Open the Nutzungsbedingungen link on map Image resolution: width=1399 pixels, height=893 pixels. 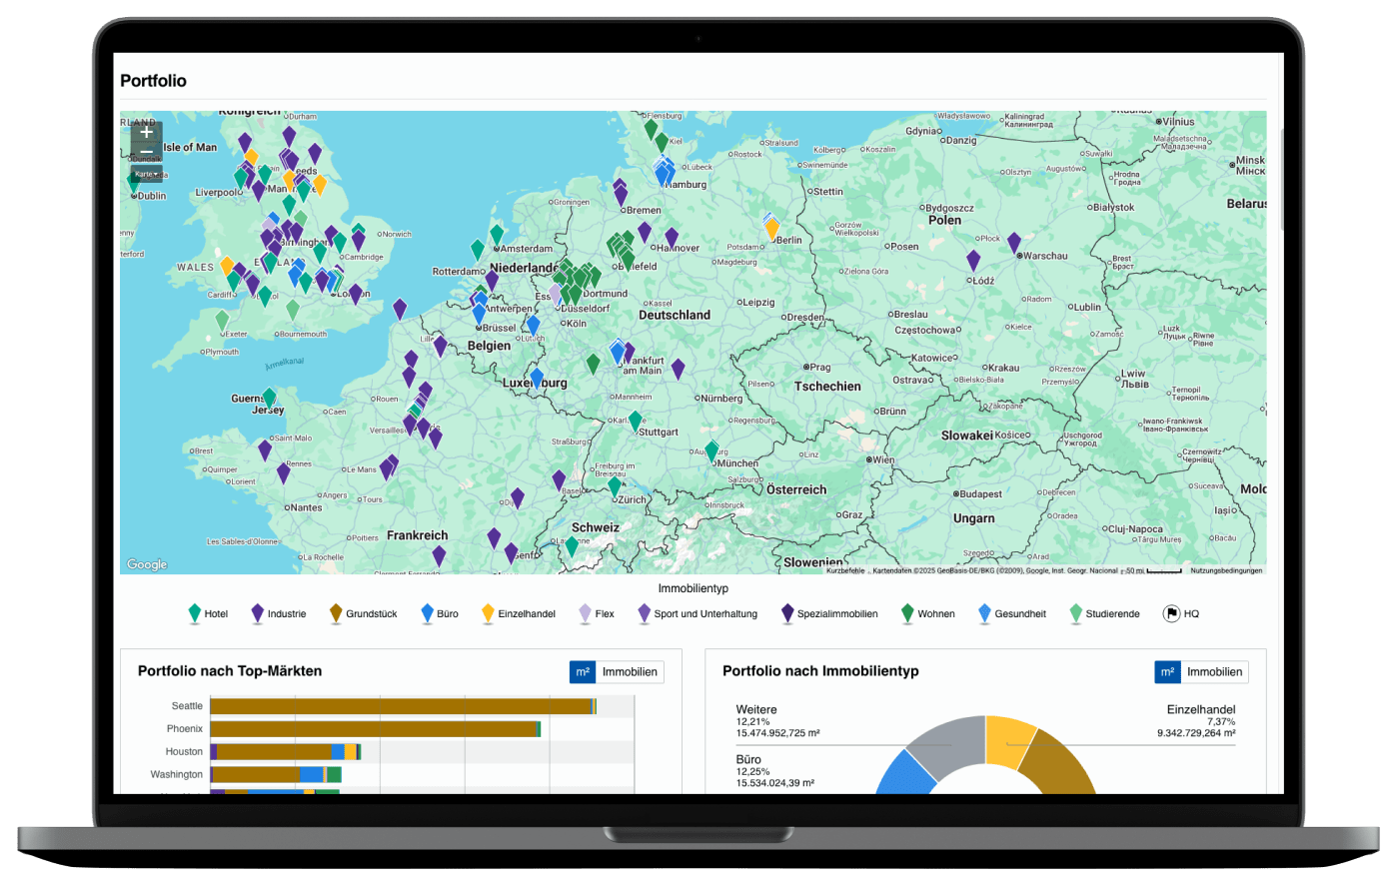point(1226,571)
